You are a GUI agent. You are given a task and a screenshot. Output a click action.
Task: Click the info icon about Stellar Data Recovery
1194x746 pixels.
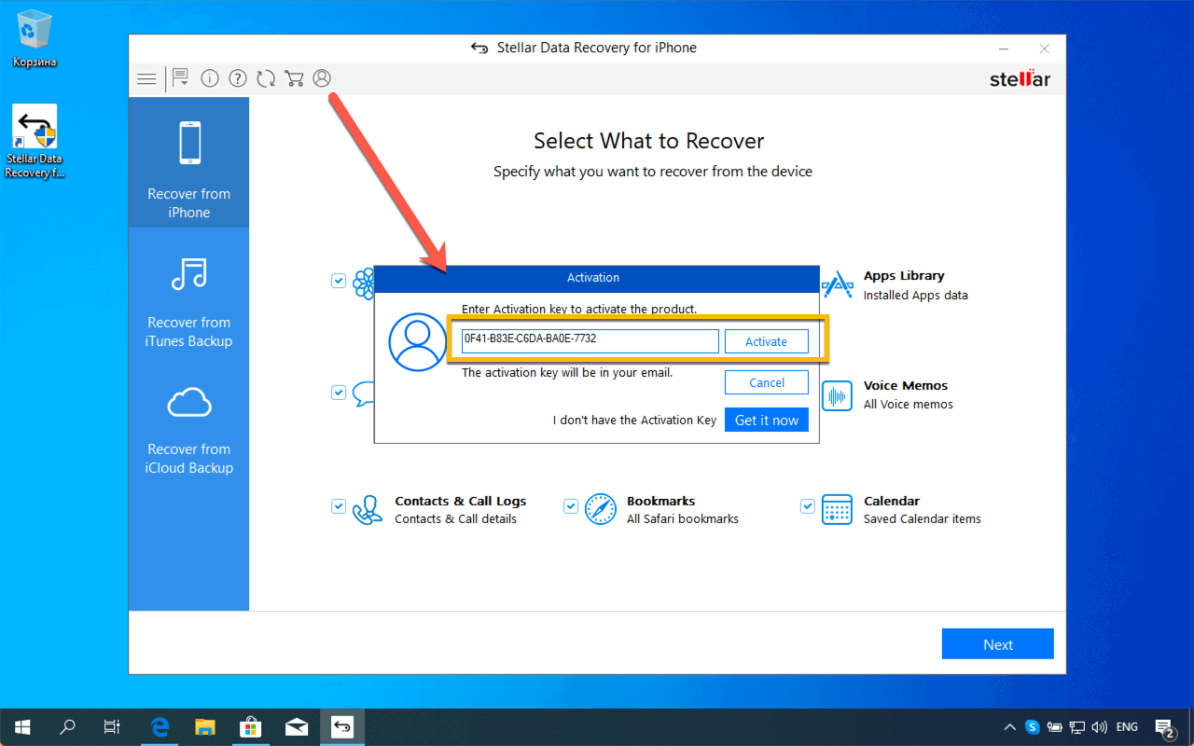coord(209,78)
